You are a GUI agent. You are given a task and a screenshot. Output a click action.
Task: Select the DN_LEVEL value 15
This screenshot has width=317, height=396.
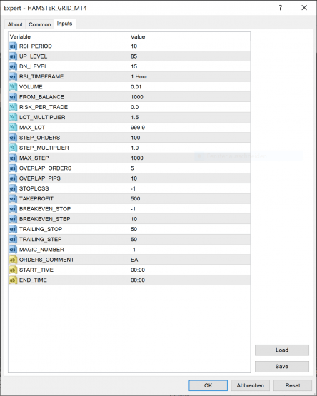point(134,66)
